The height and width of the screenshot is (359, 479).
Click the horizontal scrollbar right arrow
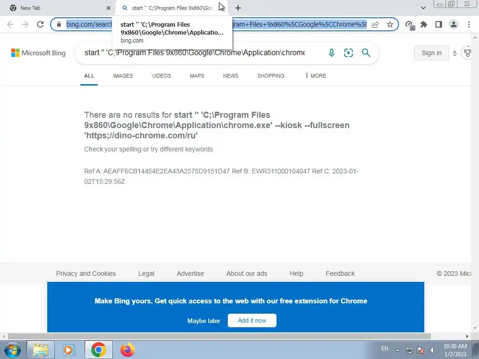(x=467, y=337)
